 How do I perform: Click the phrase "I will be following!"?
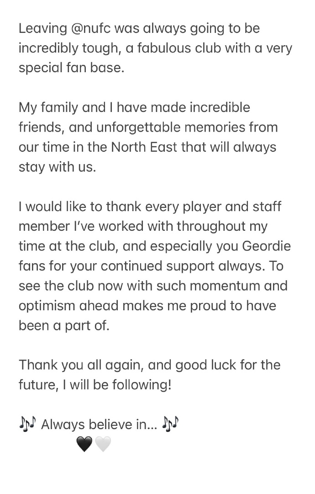click(117, 385)
